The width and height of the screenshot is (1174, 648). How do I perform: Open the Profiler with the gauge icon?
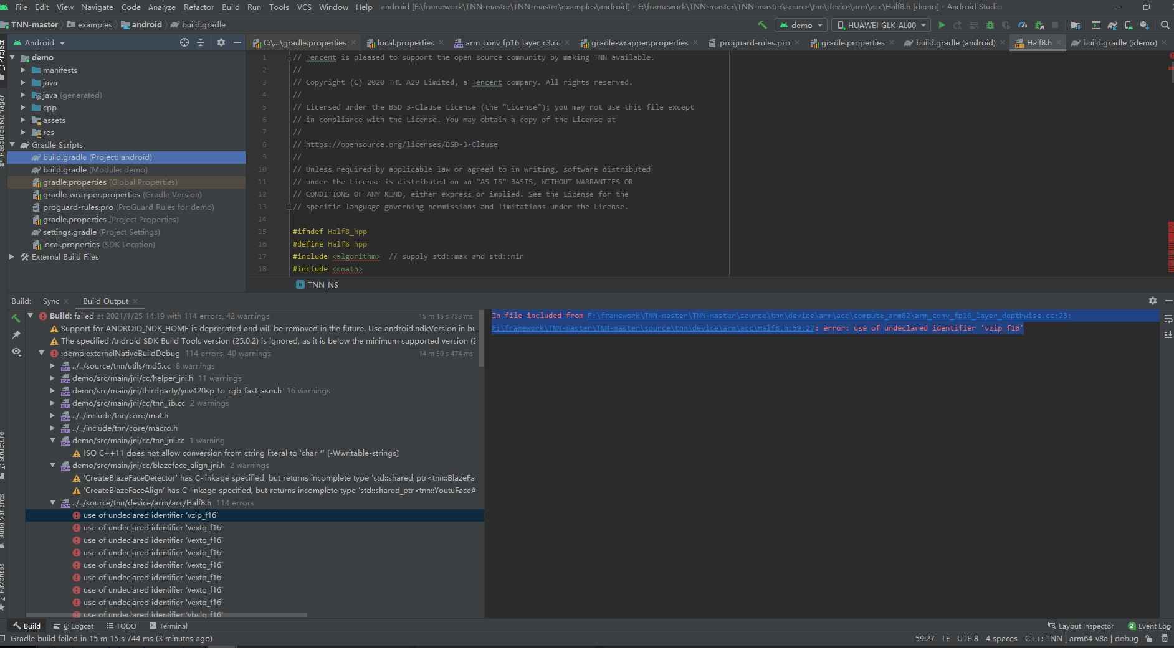pyautogui.click(x=1023, y=25)
